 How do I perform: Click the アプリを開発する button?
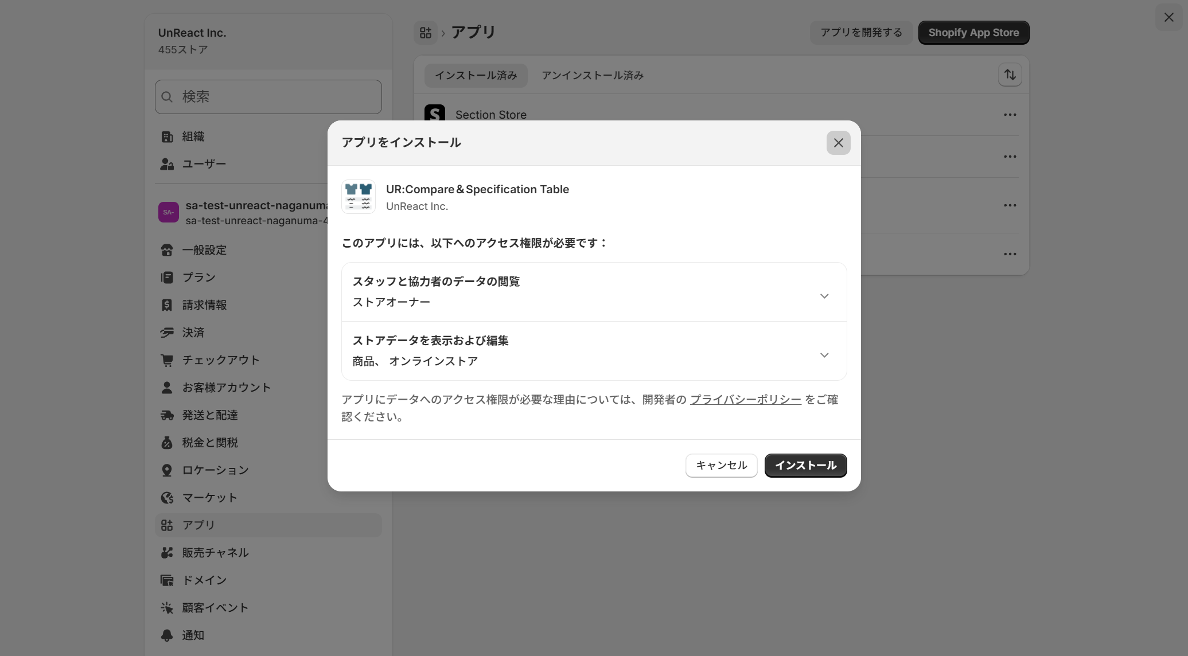coord(861,33)
